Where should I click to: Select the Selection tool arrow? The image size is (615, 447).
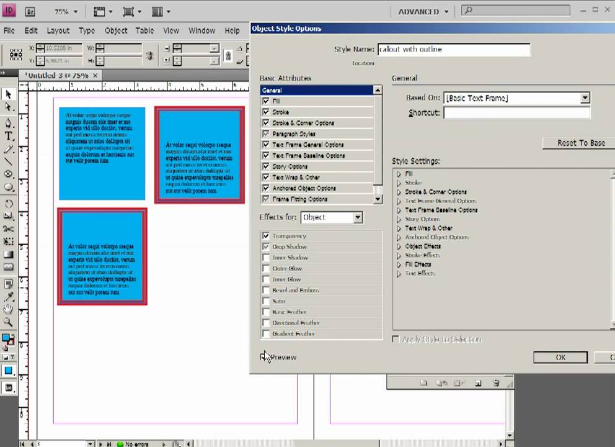(x=9, y=94)
